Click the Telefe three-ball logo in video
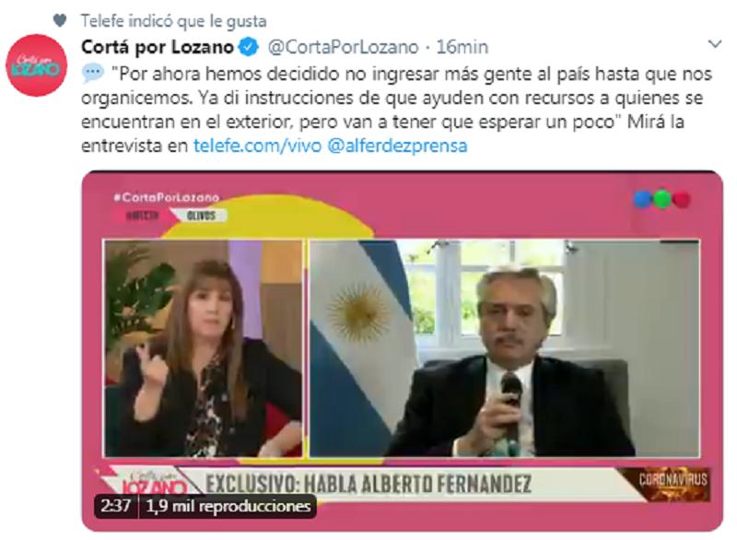737x540 pixels. 661,199
